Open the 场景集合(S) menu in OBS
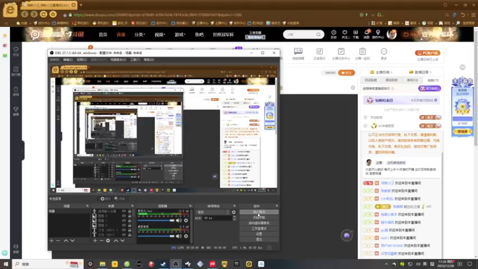The image size is (478, 269). coord(118,60)
